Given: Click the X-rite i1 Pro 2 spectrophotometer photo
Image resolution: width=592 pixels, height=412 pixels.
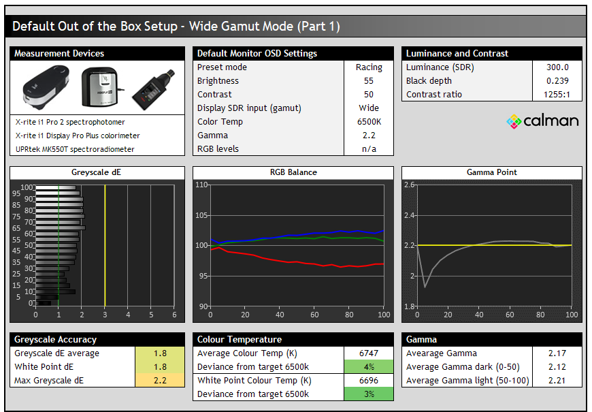Looking at the screenshot, I should 46,89.
